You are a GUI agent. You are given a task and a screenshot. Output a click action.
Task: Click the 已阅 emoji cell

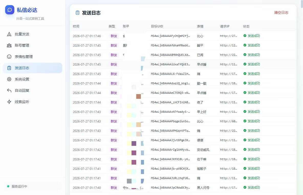pos(200,55)
